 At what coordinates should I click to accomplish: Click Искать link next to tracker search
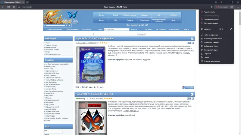click(x=134, y=29)
